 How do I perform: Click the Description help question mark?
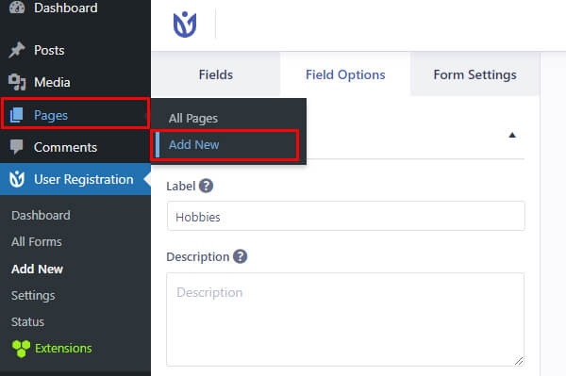(x=240, y=256)
